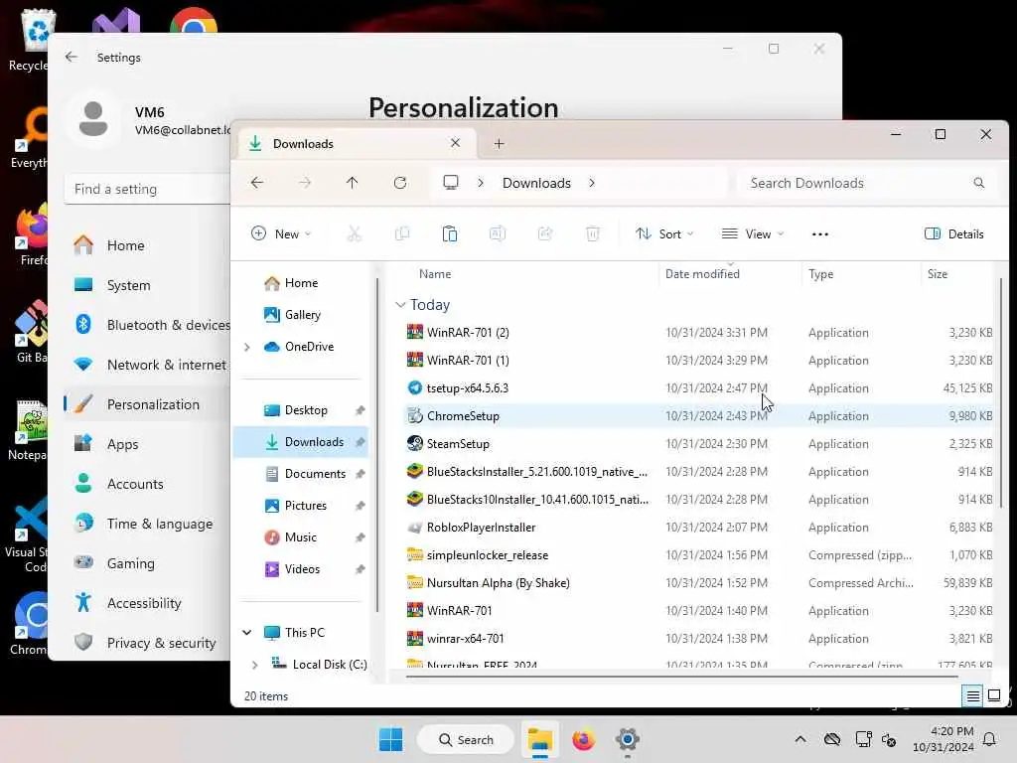Open Network & internet settings
Image resolution: width=1017 pixels, height=763 pixels.
[x=147, y=365]
